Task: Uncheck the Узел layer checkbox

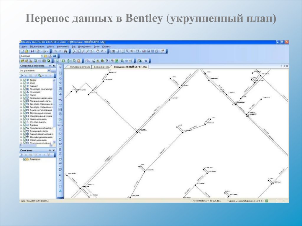Action: [x=24, y=83]
